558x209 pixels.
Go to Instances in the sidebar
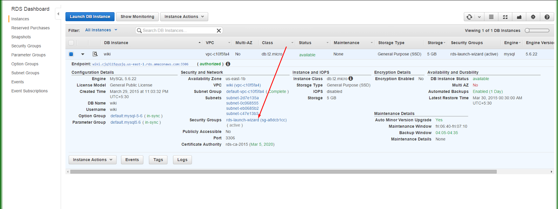[x=20, y=19]
